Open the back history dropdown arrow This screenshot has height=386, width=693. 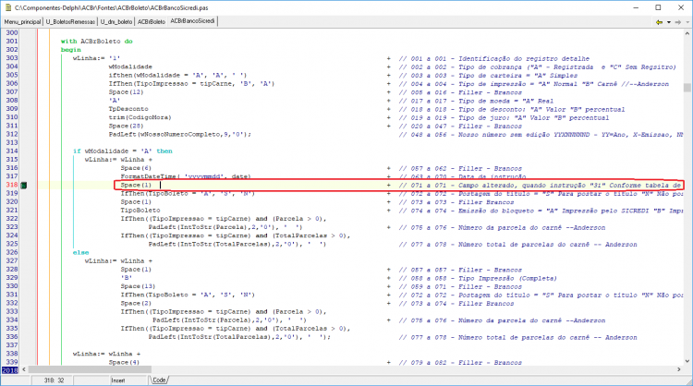669,22
